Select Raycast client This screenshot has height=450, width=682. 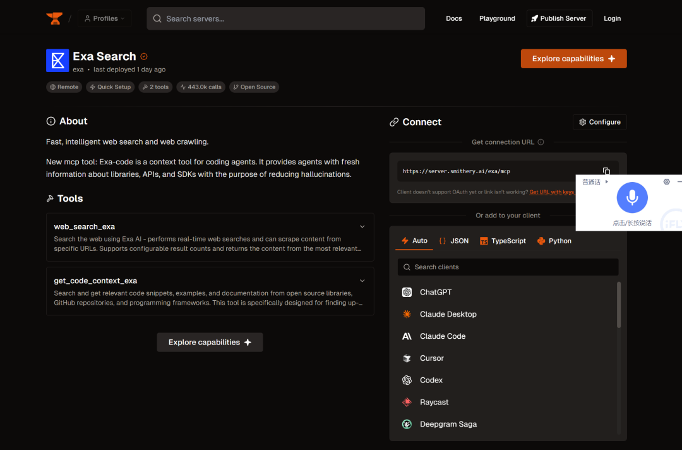click(507, 402)
